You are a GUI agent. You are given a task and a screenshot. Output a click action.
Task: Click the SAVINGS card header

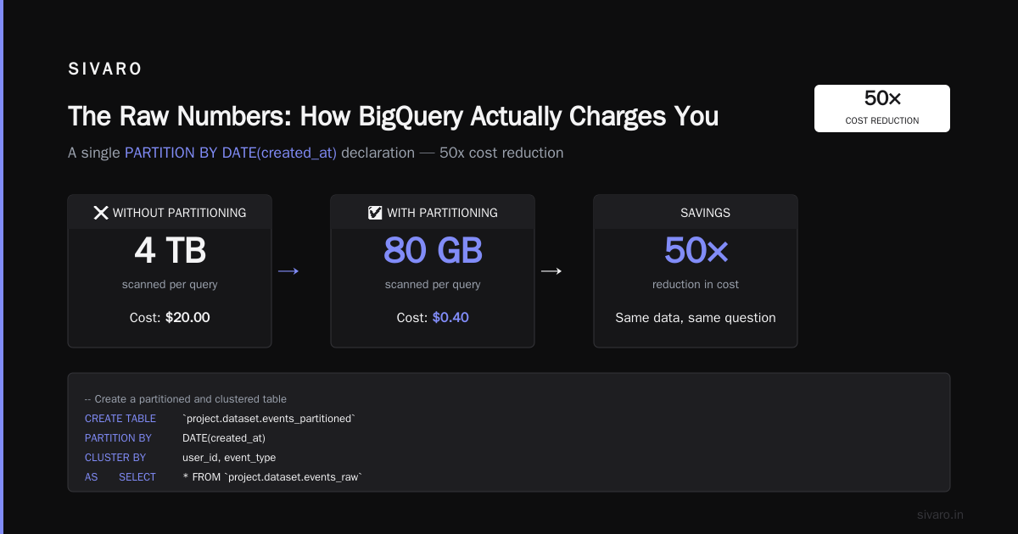(x=696, y=213)
